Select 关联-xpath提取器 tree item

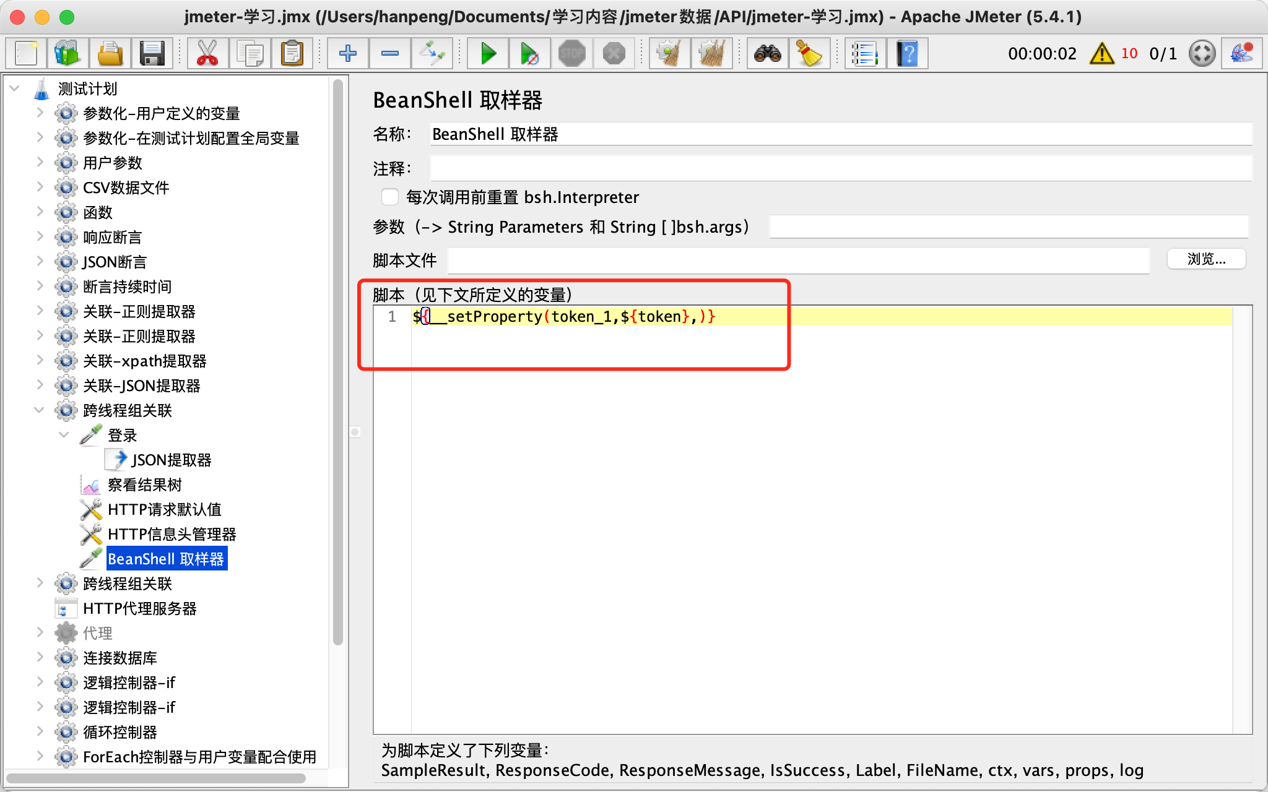[x=145, y=361]
